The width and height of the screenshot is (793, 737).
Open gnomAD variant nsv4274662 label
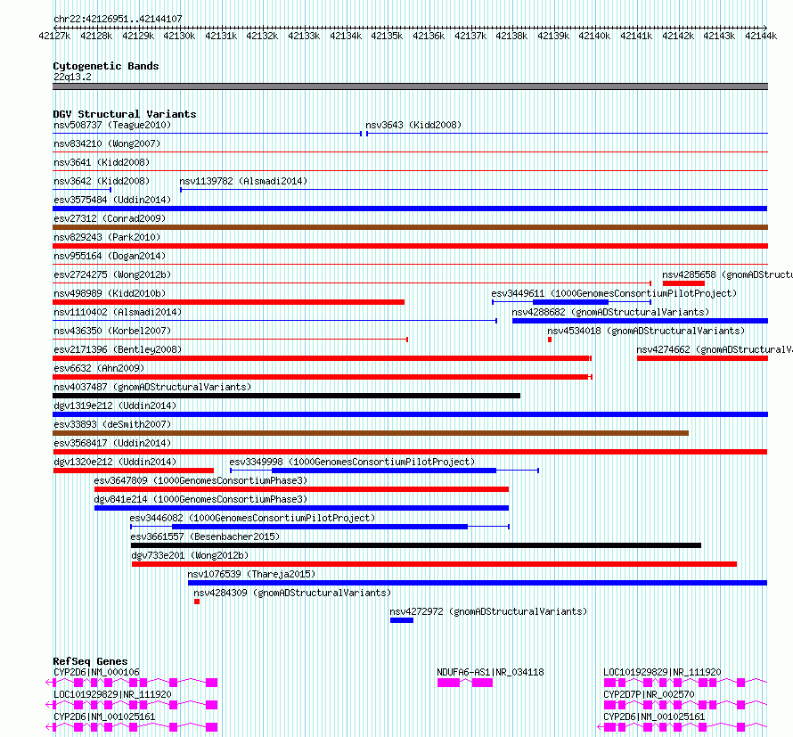pyautogui.click(x=715, y=349)
